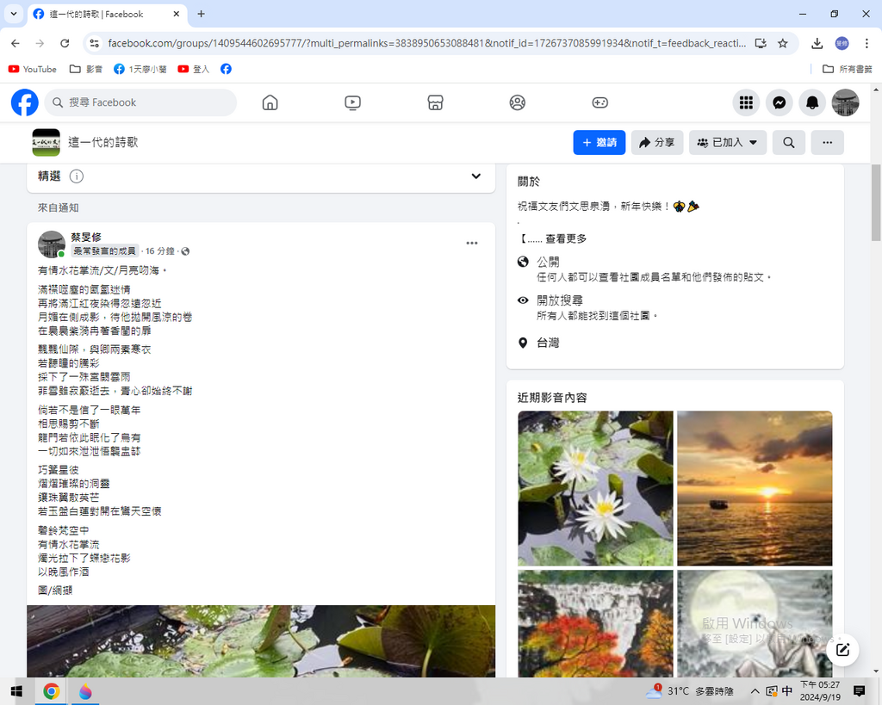
Task: Bookmark this page with the star icon
Action: pos(782,43)
